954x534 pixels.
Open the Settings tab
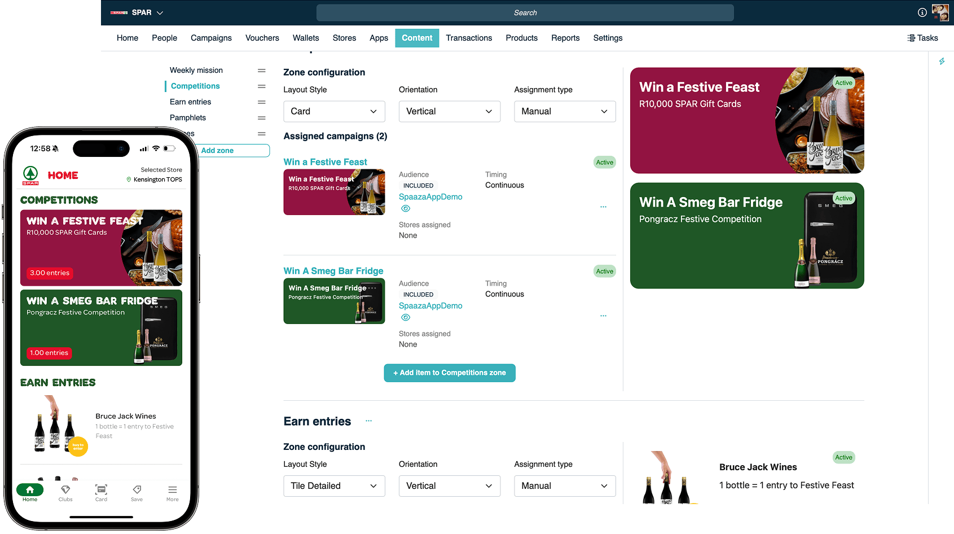608,38
